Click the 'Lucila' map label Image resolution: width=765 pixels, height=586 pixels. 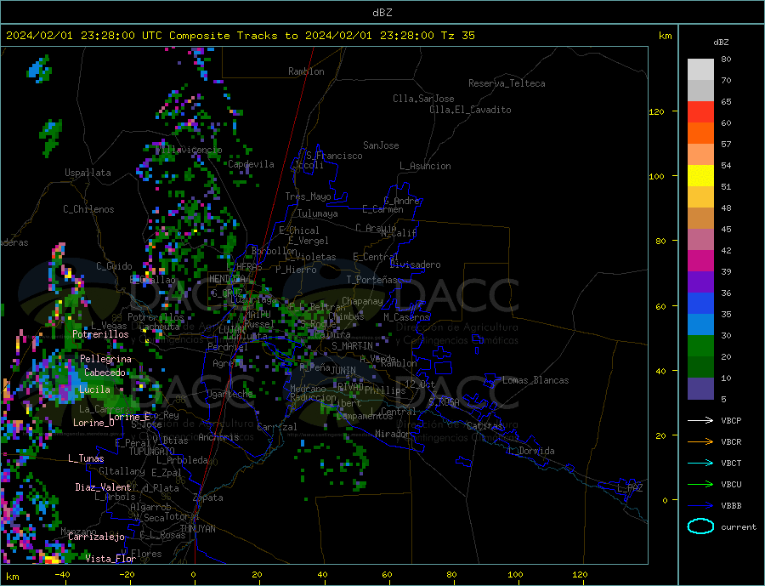94,390
